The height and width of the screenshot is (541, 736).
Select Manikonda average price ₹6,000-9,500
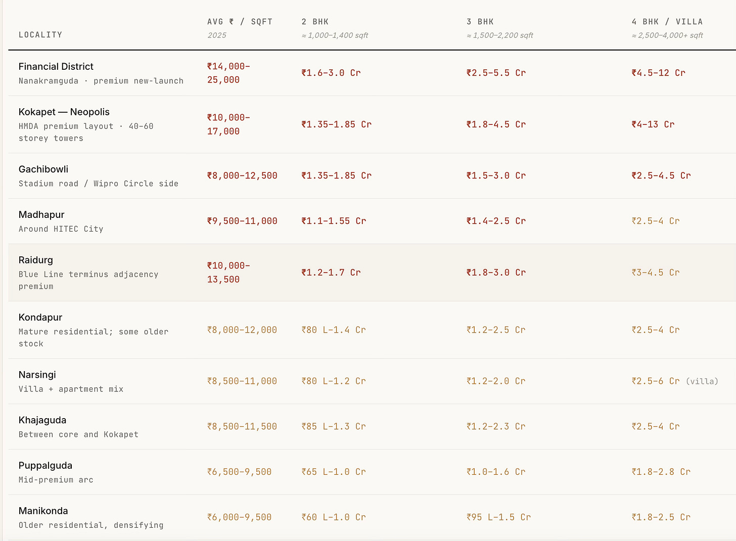click(x=240, y=518)
